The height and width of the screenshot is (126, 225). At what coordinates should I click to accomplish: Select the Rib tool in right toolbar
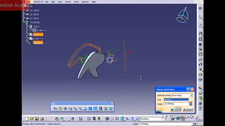200,59
